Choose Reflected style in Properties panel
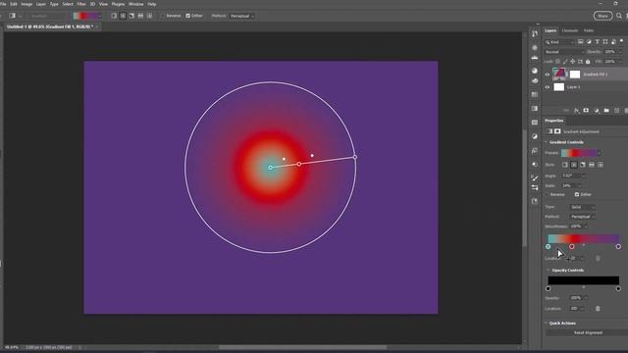Viewport: 628px width, 353px height. (592, 165)
